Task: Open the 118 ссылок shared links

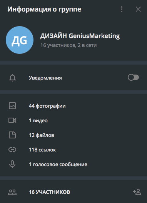Action: tap(73, 150)
